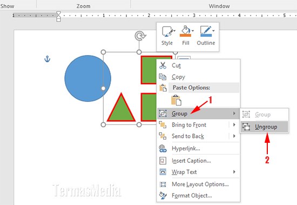The width and height of the screenshot is (297, 205).
Task: Choose Insert Caption... menu entry
Action: 199,161
